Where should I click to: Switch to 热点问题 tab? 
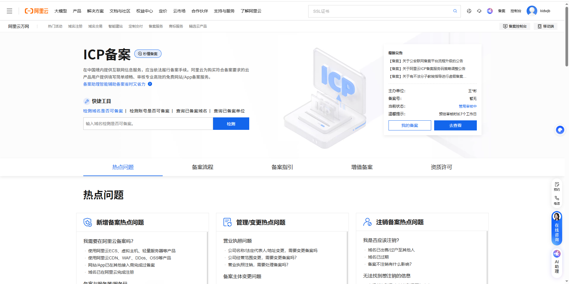pyautogui.click(x=123, y=167)
